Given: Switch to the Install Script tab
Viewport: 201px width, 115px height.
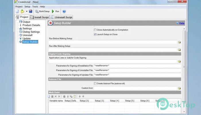Looking at the screenshot, I should 40,17.
